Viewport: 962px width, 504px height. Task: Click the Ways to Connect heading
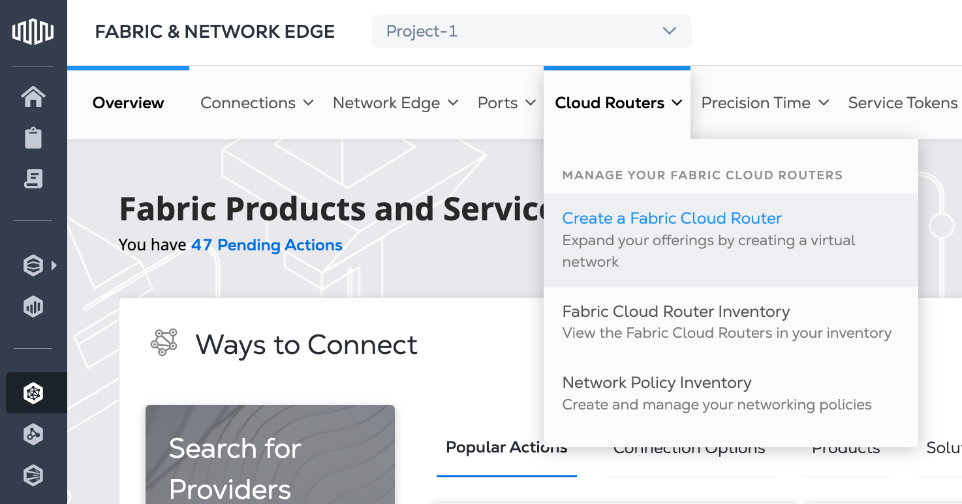(307, 345)
